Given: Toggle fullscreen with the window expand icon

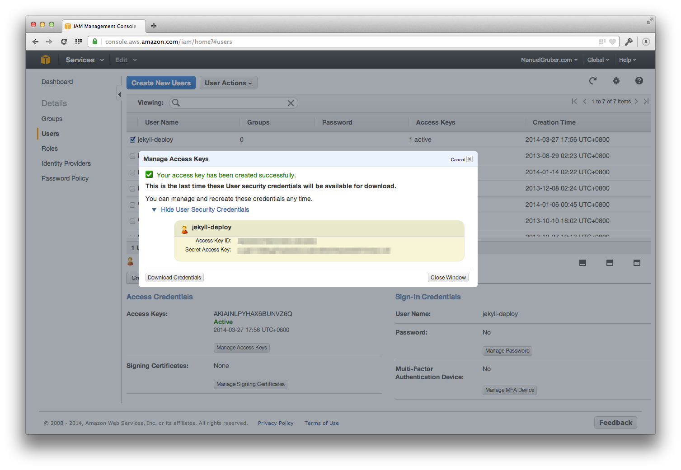Looking at the screenshot, I should tap(650, 21).
